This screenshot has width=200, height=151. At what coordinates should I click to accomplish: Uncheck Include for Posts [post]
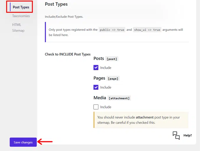(x=96, y=68)
